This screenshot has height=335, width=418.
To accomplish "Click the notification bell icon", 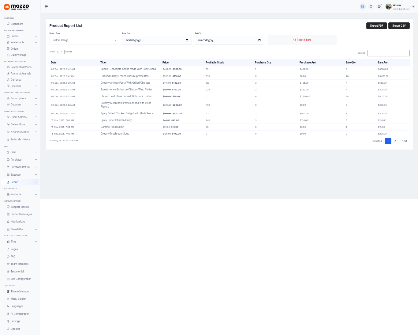I will pyautogui.click(x=371, y=6).
